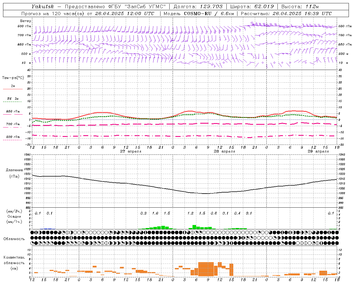Click the (мм/1ч.) precipitation unit label
353x282 pixels.
pos(14,222)
